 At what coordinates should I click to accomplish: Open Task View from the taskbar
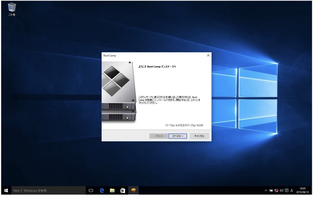point(91,191)
